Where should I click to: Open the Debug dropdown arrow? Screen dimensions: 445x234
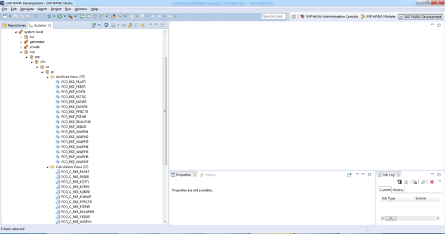coord(54,17)
